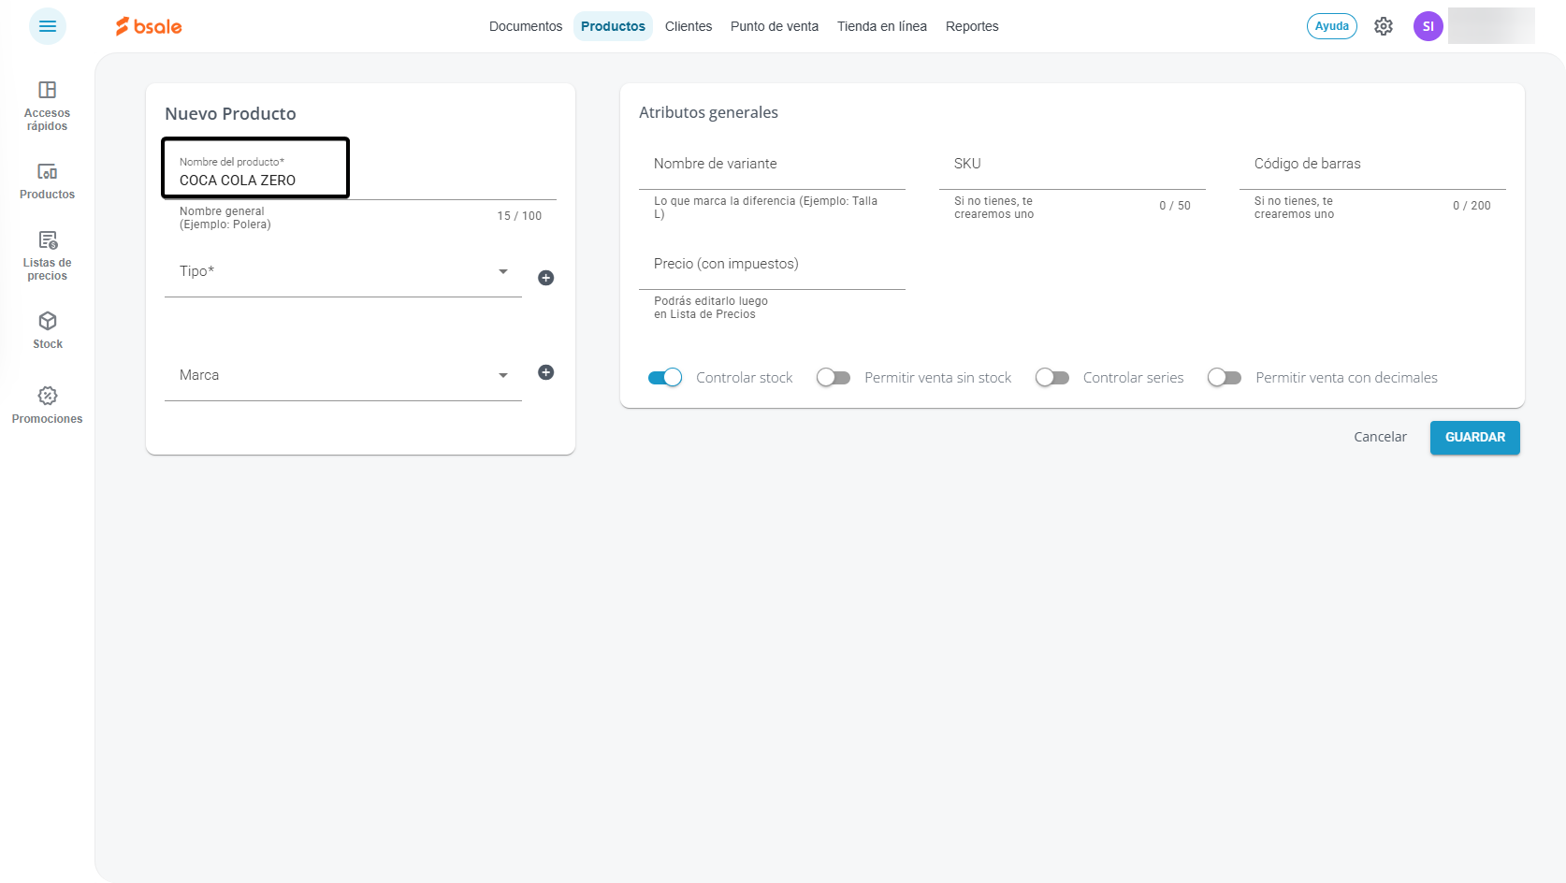Click the 'Podrás editarlo luego' hint text

point(711,308)
